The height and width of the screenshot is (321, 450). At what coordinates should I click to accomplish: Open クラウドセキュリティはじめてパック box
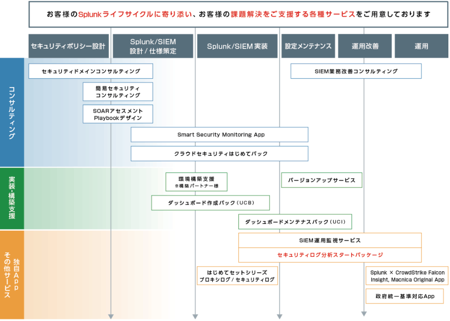point(219,154)
